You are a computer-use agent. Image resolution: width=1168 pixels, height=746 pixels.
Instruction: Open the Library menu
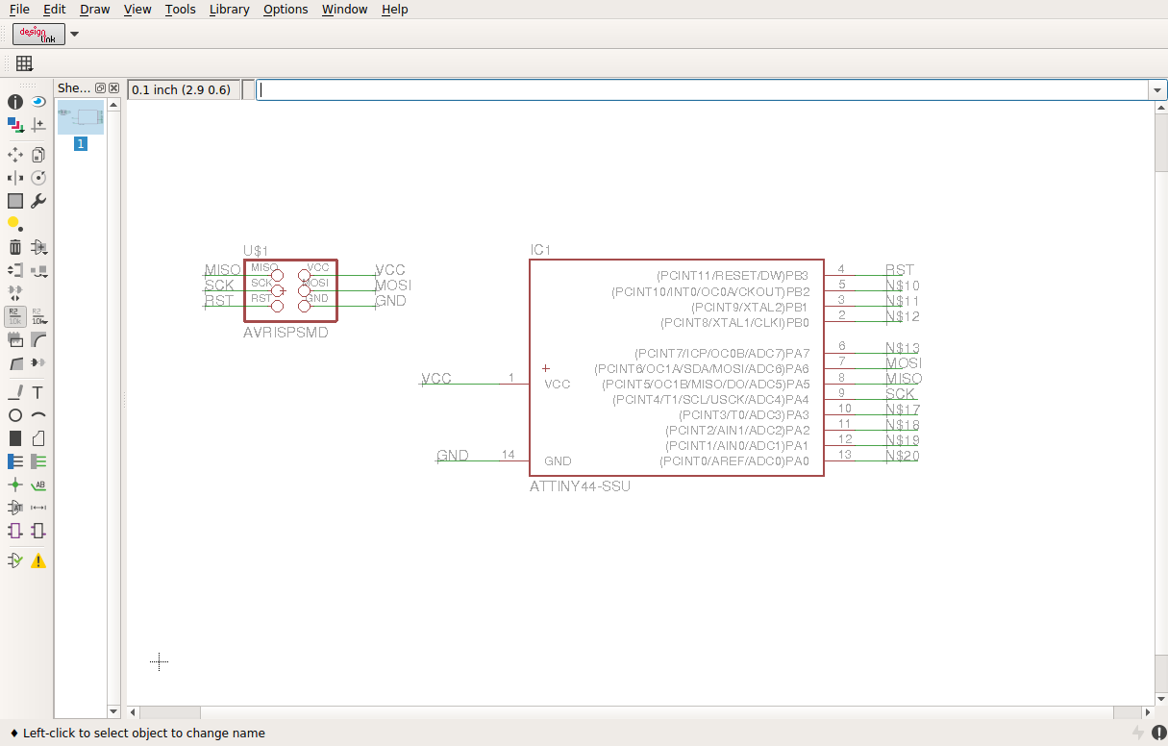230,9
